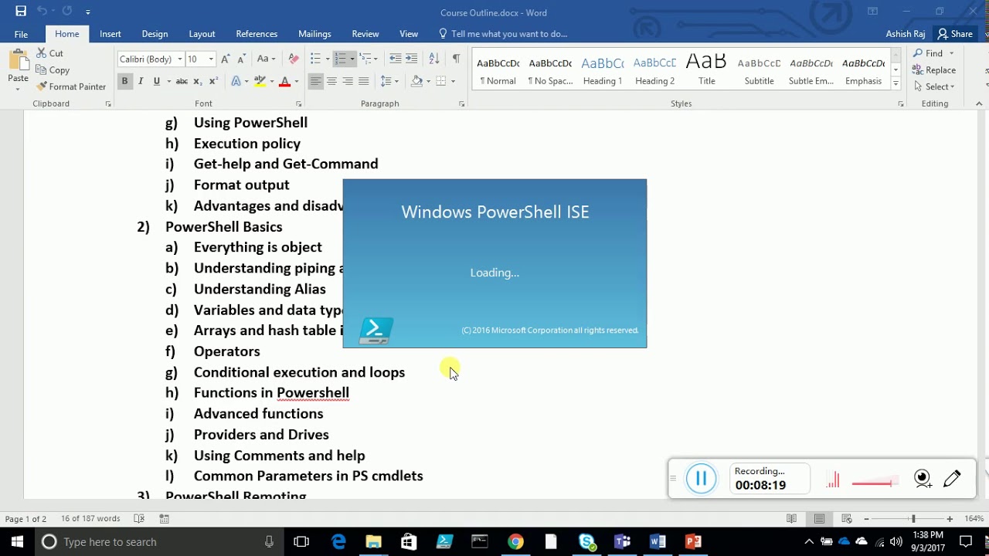Open Google Chrome from taskbar

[x=515, y=541]
